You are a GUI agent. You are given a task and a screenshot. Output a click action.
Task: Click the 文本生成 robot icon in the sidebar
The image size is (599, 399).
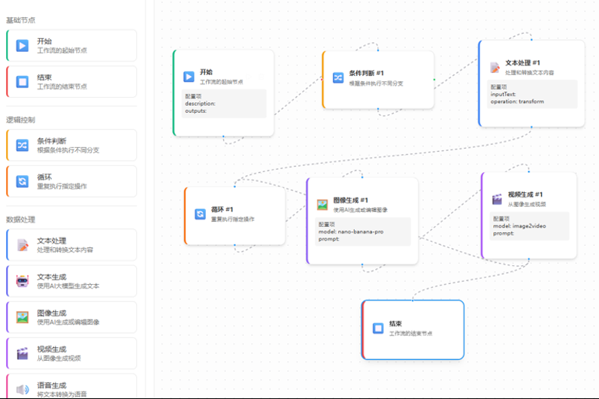click(23, 281)
